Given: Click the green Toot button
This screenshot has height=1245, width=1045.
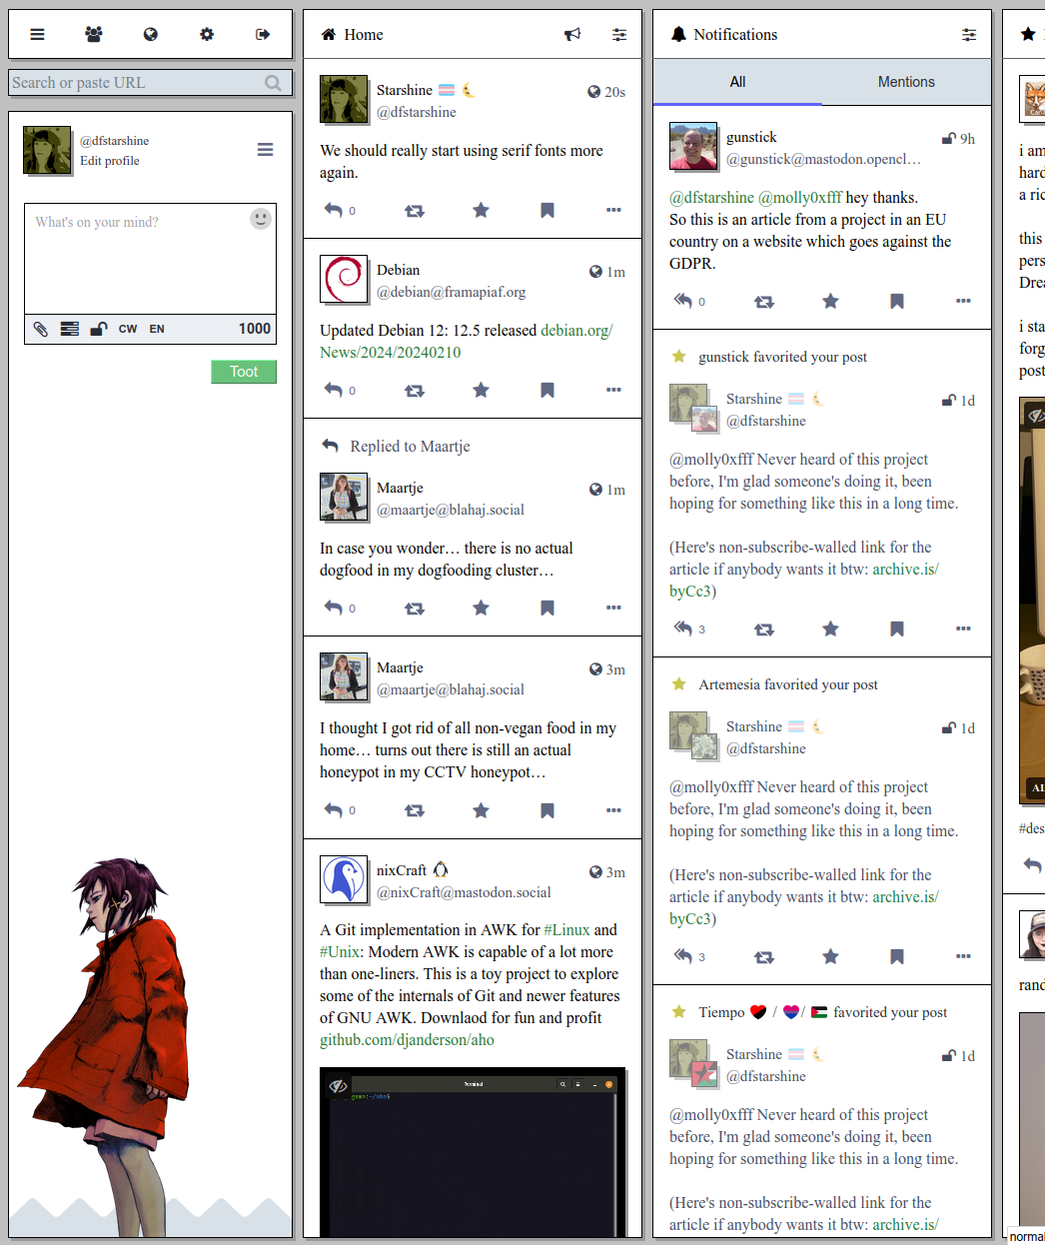Looking at the screenshot, I should 244,372.
